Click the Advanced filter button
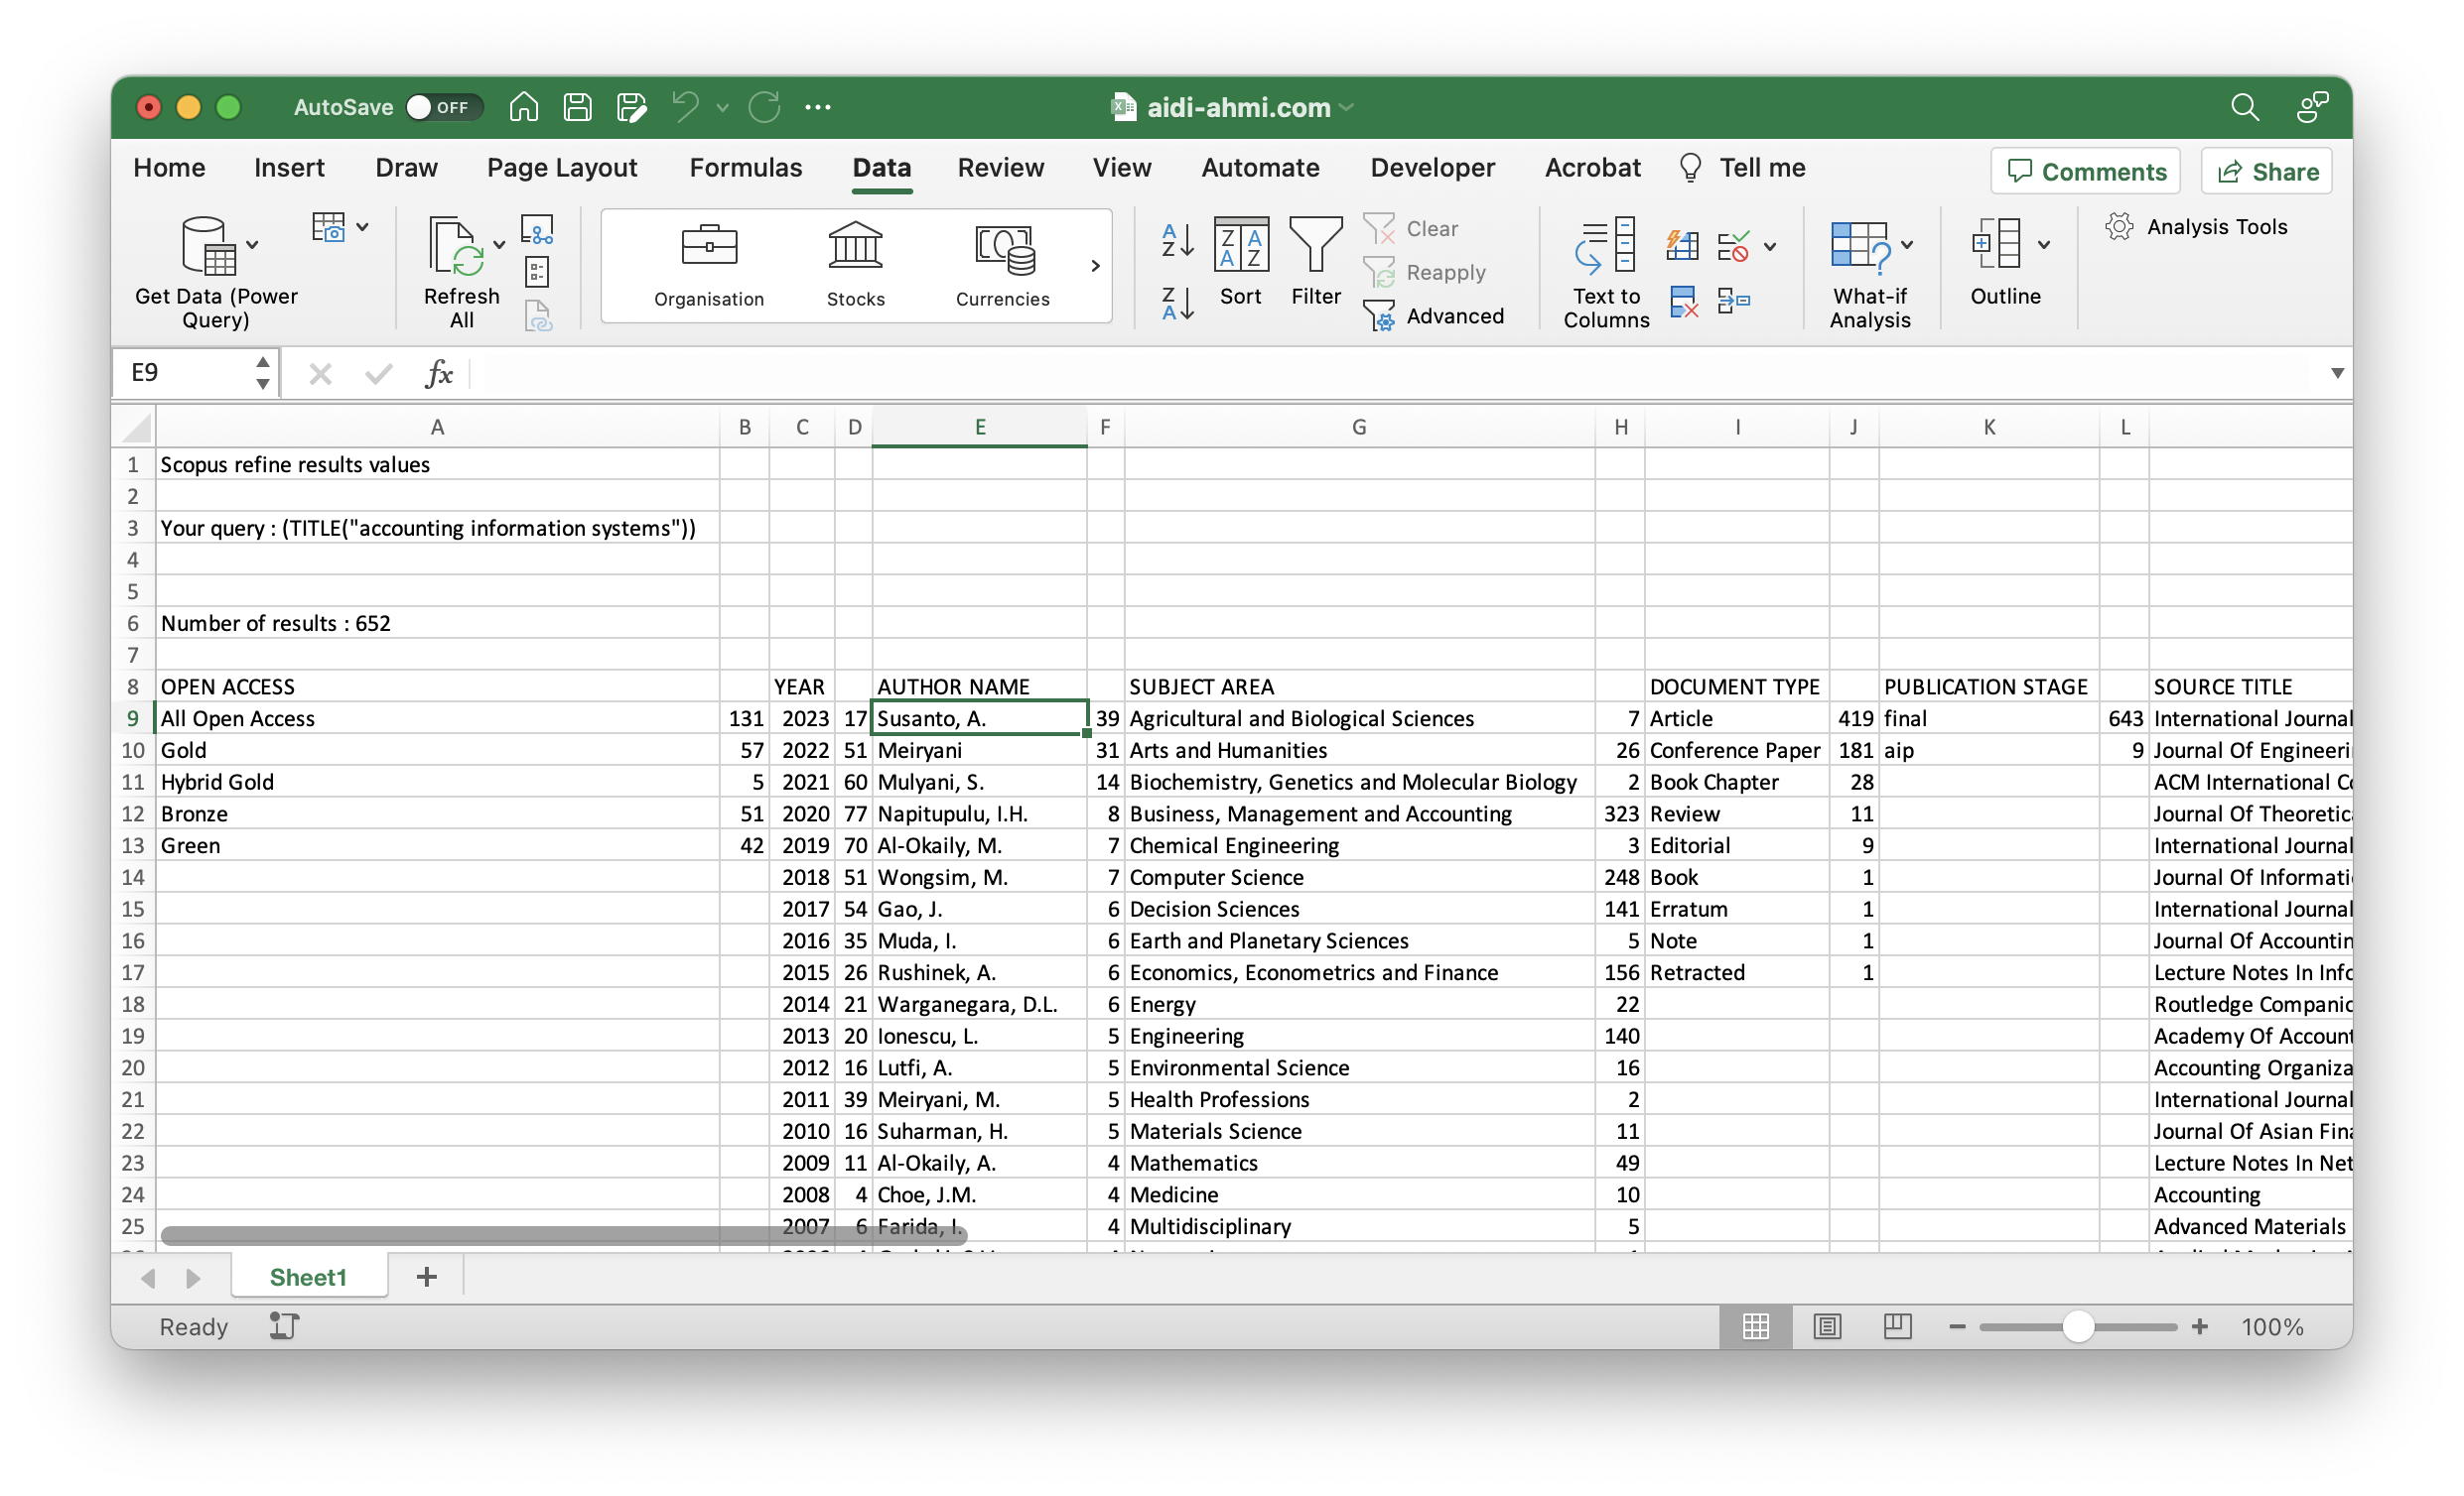 tap(1434, 316)
